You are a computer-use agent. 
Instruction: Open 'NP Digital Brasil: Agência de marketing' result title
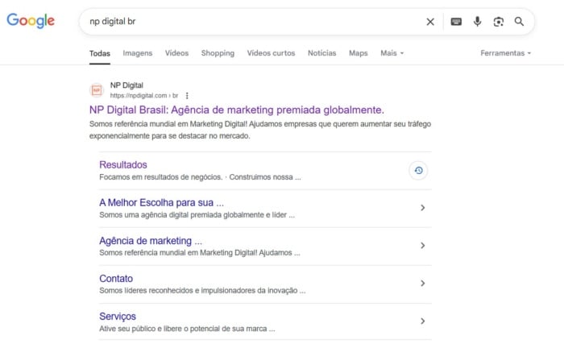[237, 110]
